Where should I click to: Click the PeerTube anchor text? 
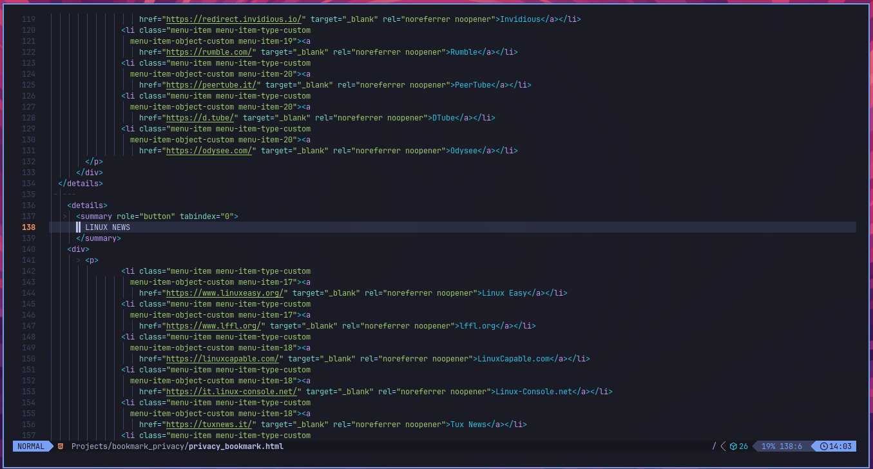coord(472,85)
